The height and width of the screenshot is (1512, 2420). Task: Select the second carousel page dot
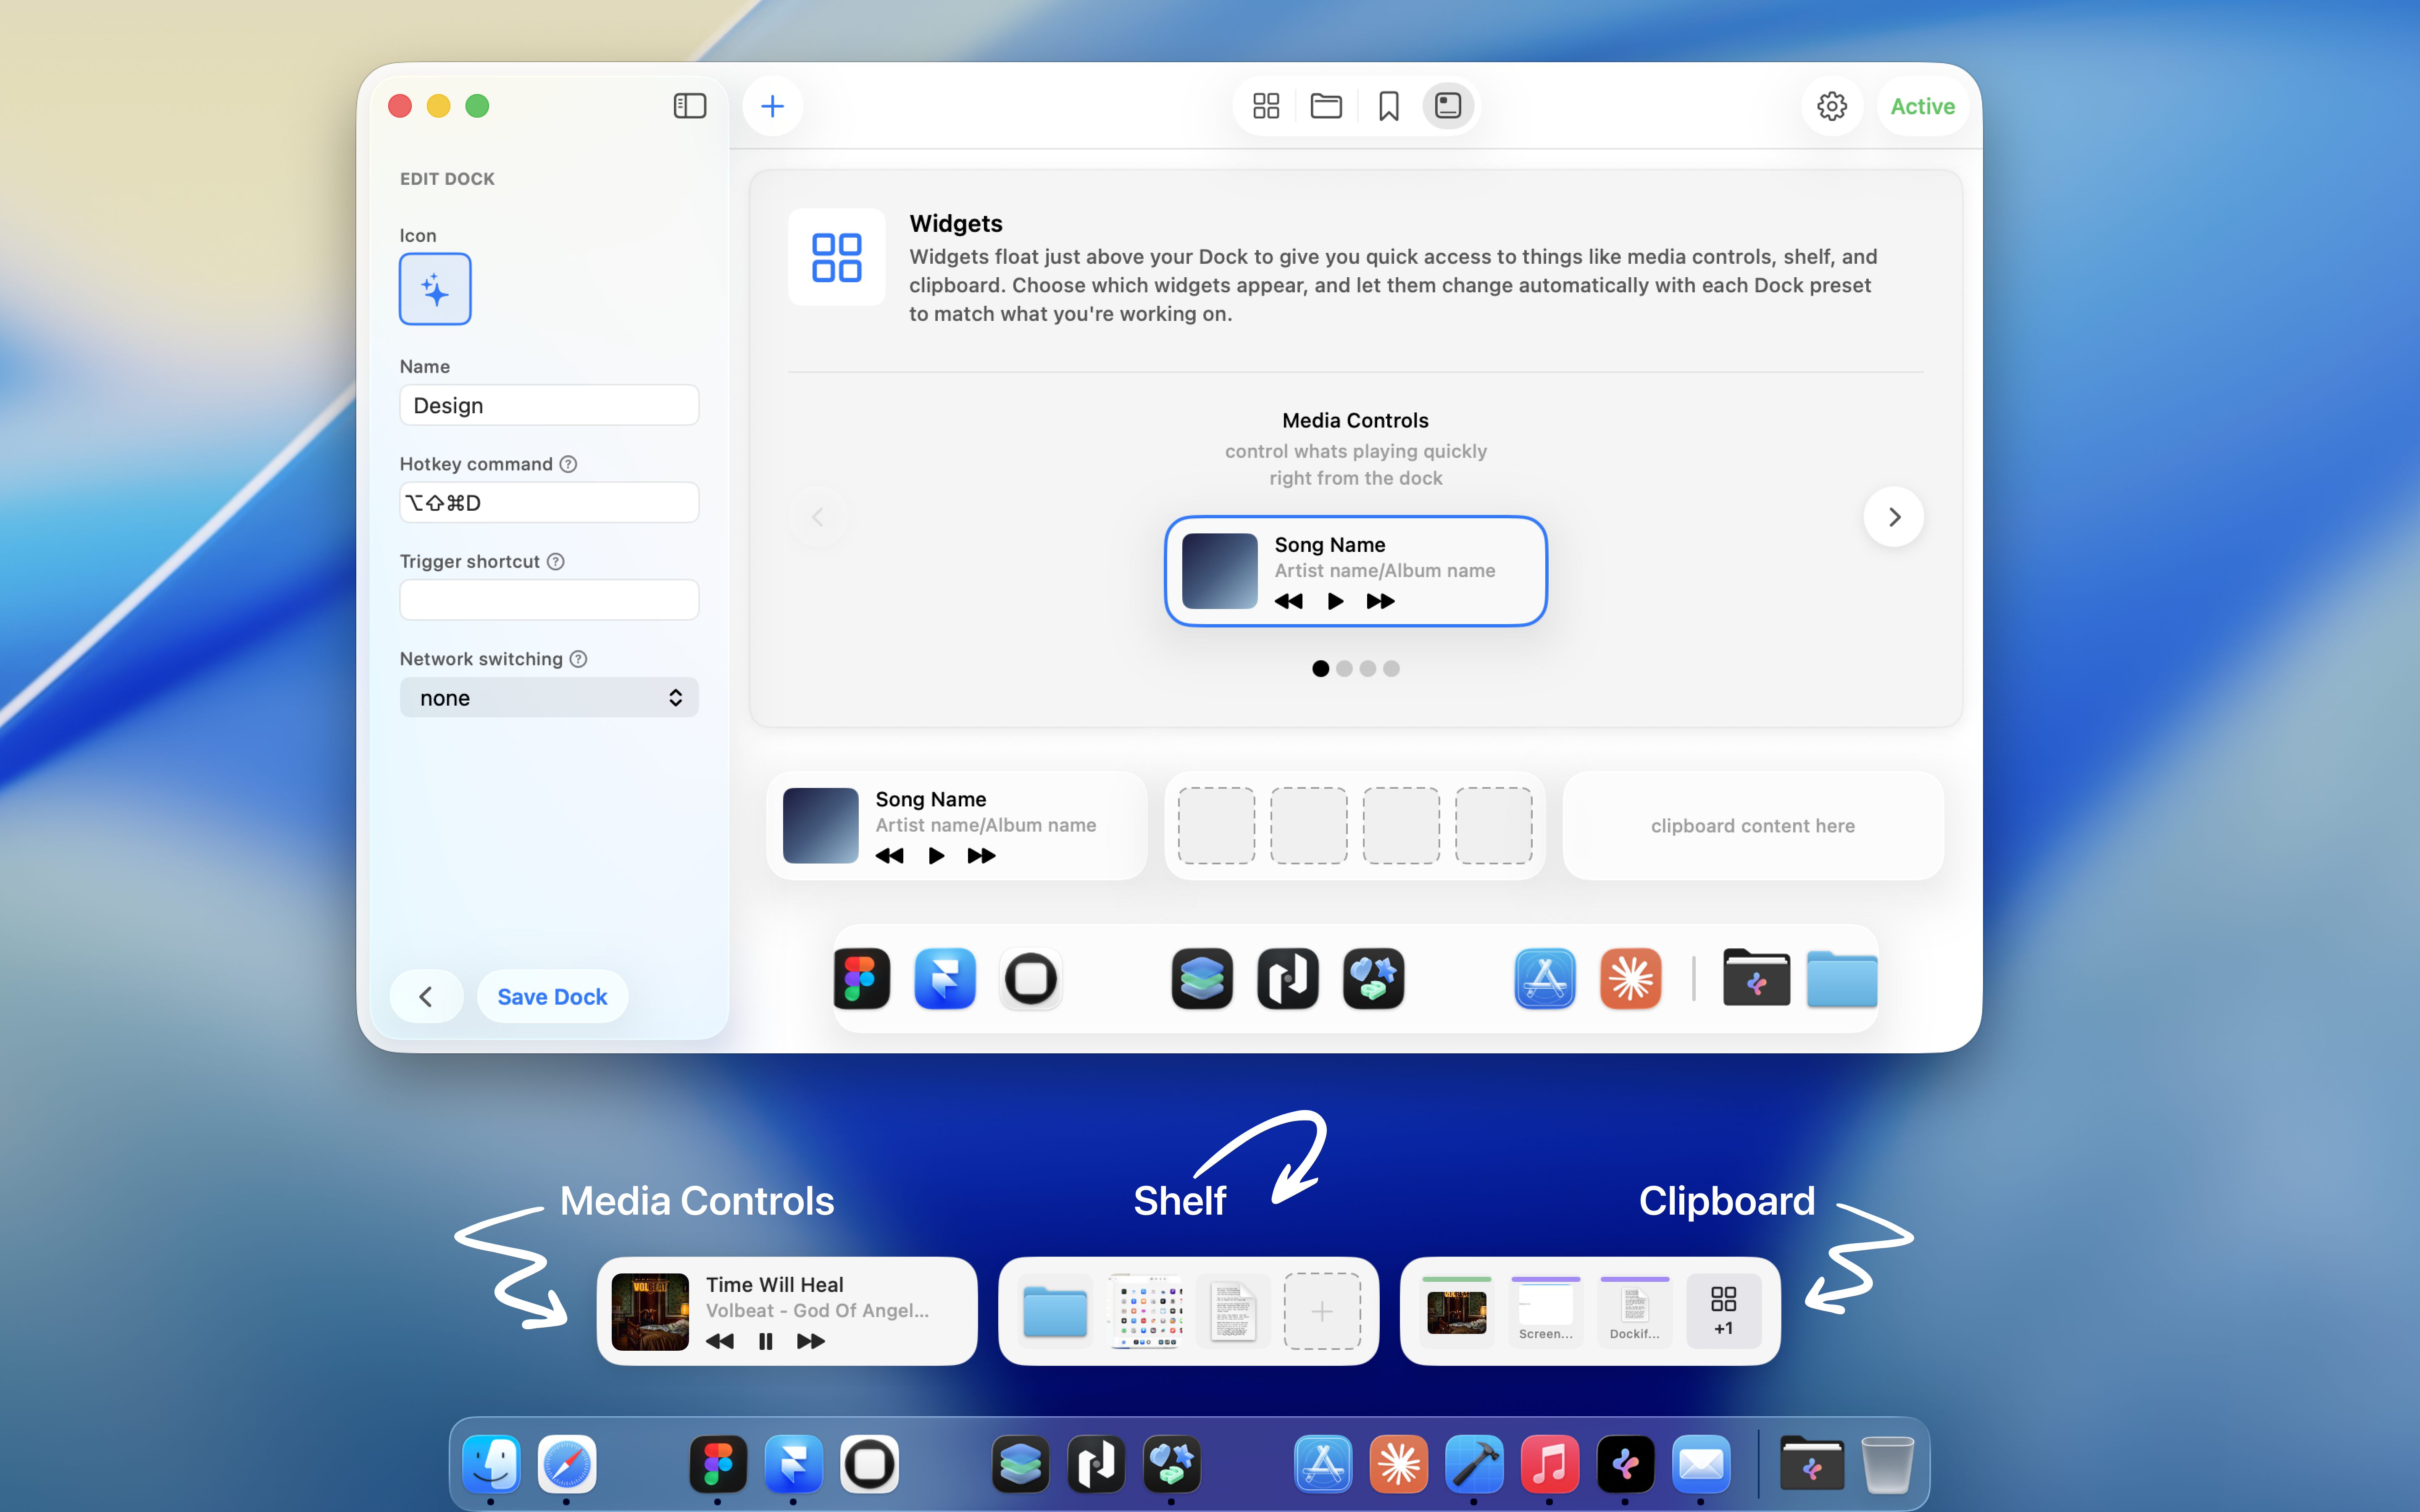click(1344, 669)
